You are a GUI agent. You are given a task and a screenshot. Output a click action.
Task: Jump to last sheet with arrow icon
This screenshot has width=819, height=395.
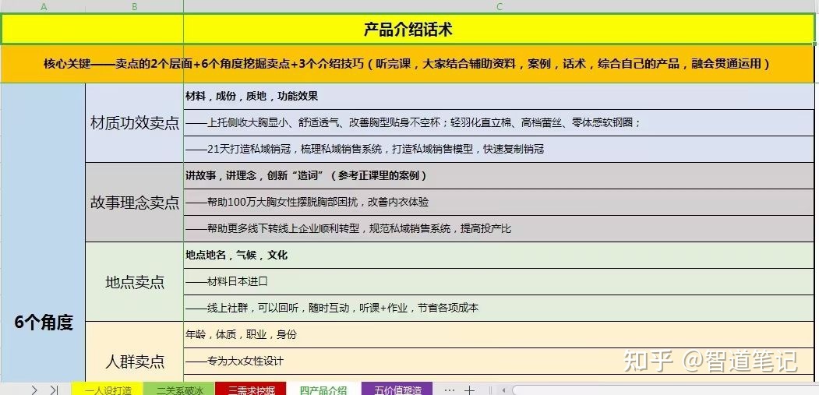pyautogui.click(x=54, y=390)
